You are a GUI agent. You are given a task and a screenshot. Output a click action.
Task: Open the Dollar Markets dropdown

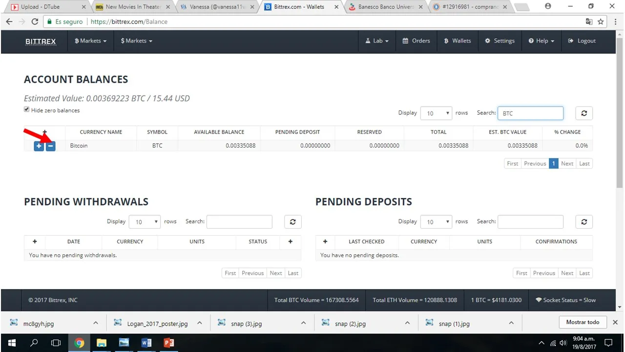pos(137,41)
